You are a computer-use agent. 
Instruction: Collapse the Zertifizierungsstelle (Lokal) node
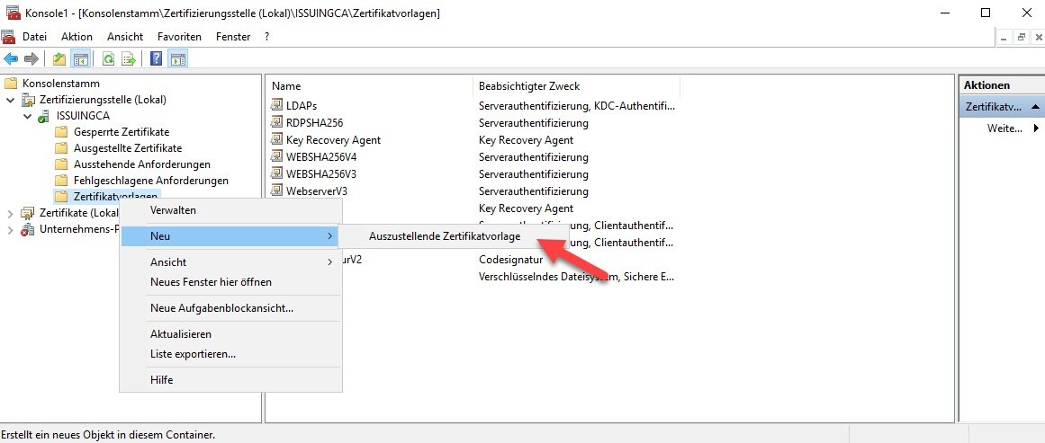click(x=11, y=100)
